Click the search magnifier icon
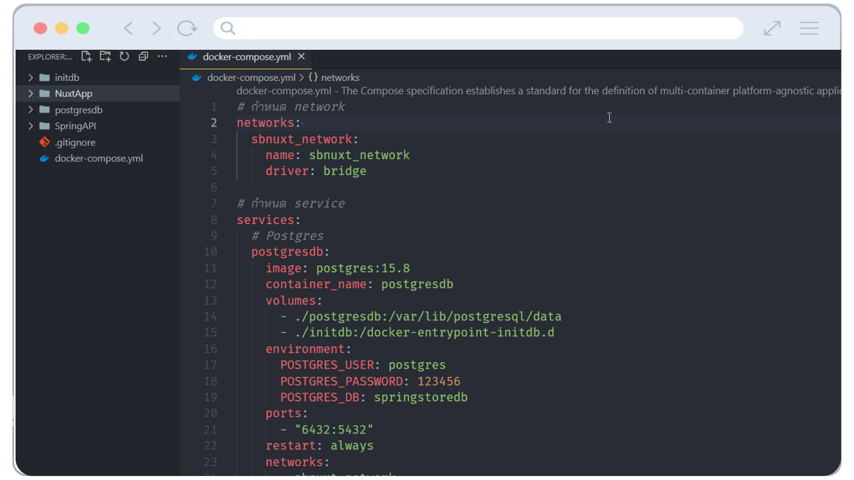This screenshot has width=854, height=480. 228,28
